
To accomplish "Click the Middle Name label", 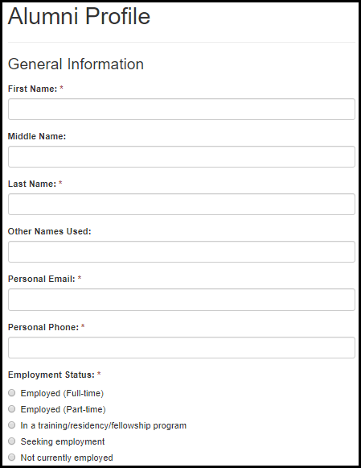I will pyautogui.click(x=37, y=136).
